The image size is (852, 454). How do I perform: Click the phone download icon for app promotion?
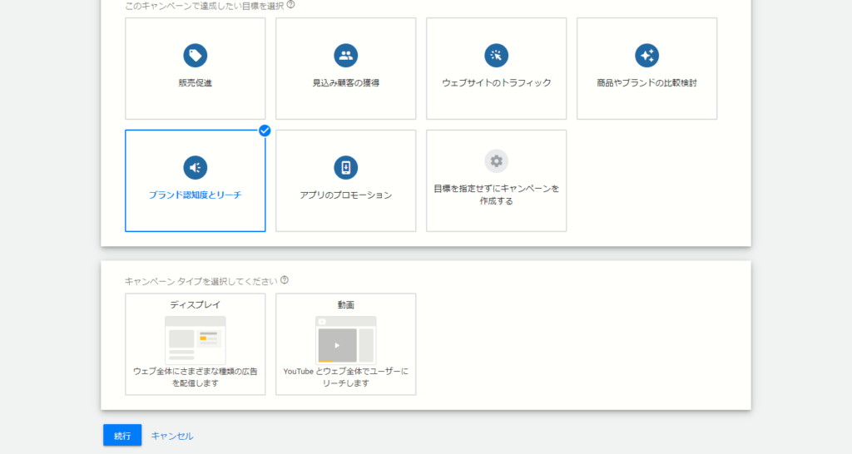(345, 167)
